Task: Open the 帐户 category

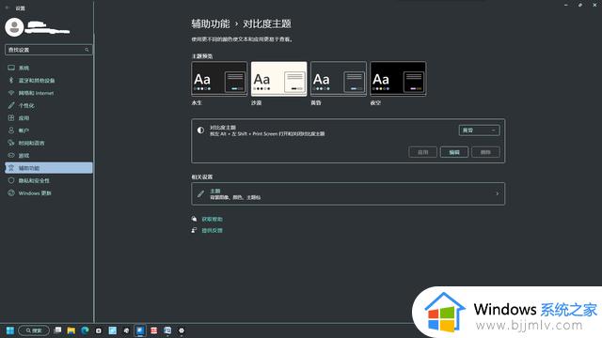Action: tap(48, 131)
